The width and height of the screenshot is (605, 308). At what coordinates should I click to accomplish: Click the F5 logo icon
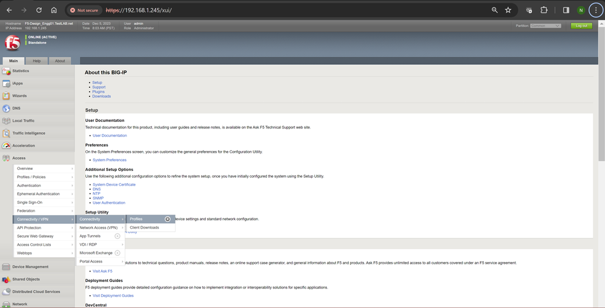coord(12,43)
